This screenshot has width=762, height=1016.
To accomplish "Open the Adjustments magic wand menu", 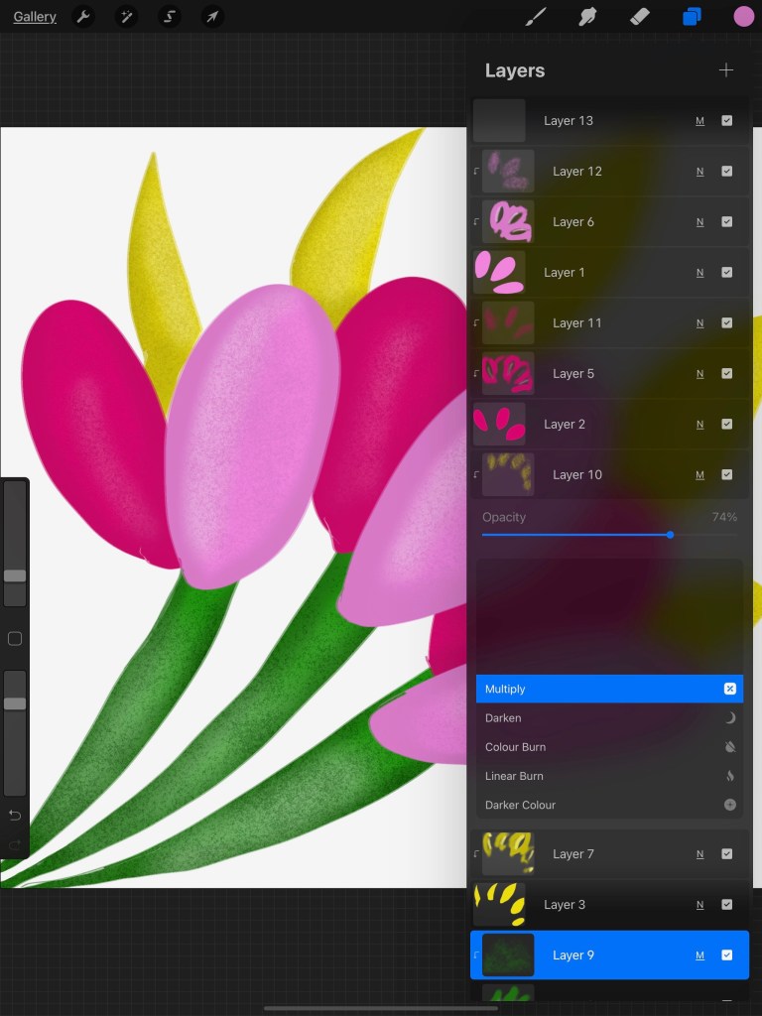I will coord(127,17).
